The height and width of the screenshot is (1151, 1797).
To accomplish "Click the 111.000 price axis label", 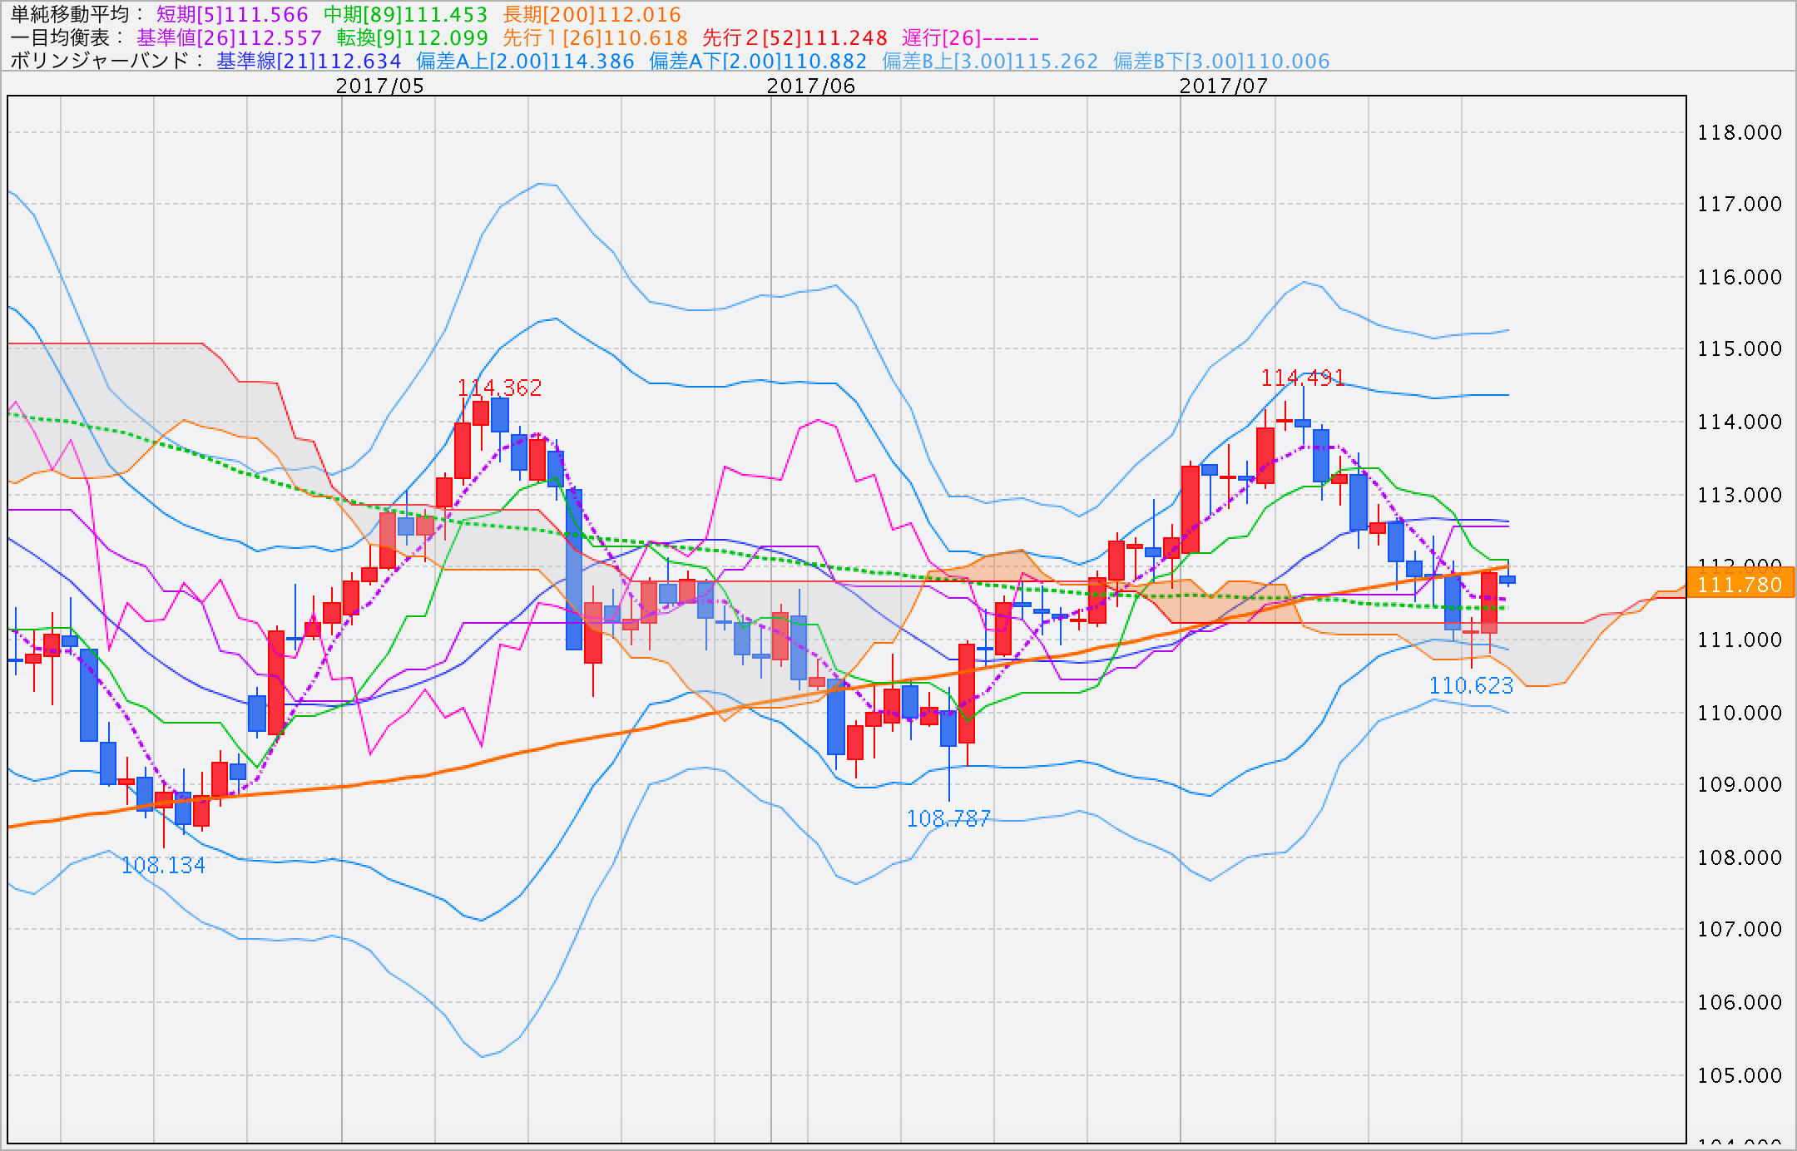I will click(1740, 640).
